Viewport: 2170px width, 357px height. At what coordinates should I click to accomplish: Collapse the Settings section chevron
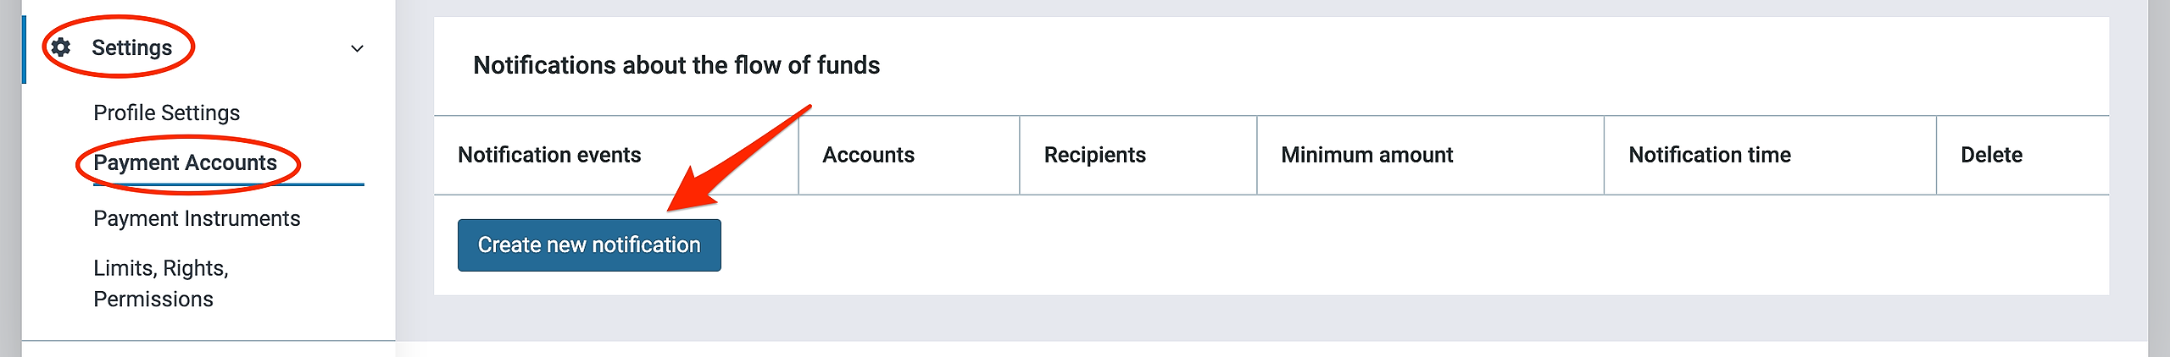[x=357, y=48]
